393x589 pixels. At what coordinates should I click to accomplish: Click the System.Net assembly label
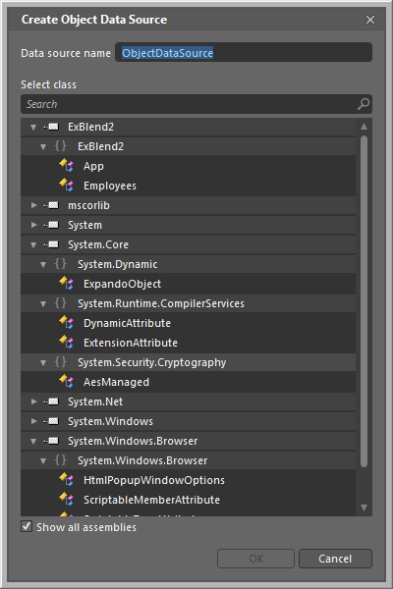(95, 402)
